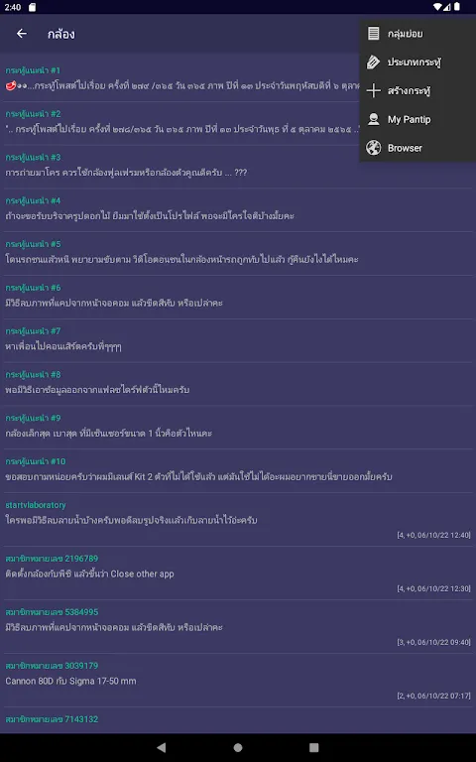The image size is (476, 762).
Task: Select the My Pantip menu entry
Action: tap(417, 119)
